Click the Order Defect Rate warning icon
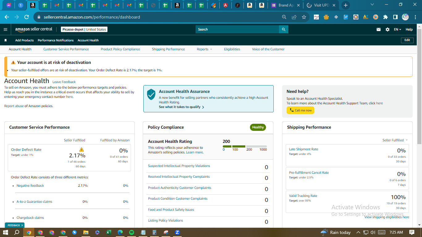422x237 pixels. click(x=82, y=149)
